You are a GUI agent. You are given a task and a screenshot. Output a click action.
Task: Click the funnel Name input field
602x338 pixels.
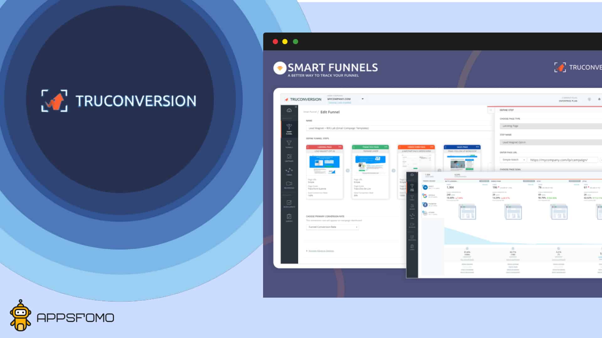click(399, 128)
